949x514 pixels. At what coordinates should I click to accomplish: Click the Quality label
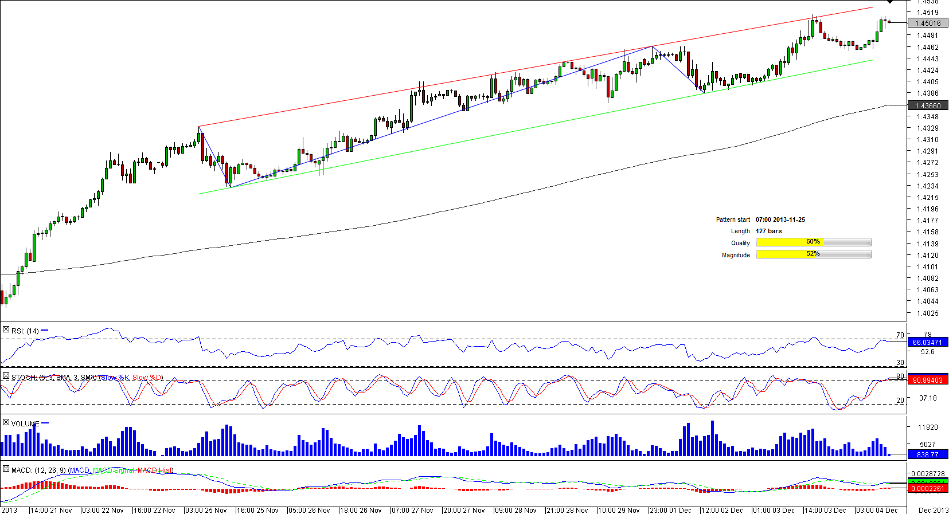[x=740, y=244]
